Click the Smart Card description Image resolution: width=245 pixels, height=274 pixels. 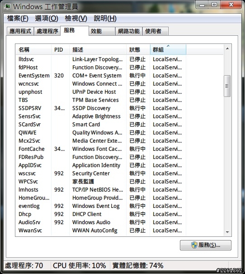[x=86, y=125]
